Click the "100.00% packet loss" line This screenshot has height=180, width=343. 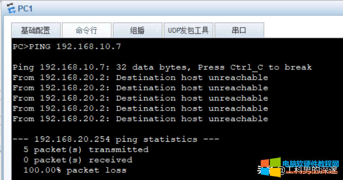(75, 170)
